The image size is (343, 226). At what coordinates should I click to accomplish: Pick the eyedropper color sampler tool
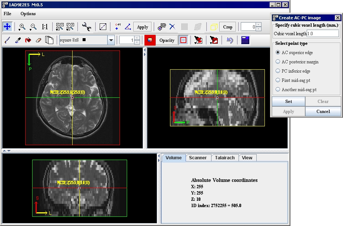tap(17, 40)
